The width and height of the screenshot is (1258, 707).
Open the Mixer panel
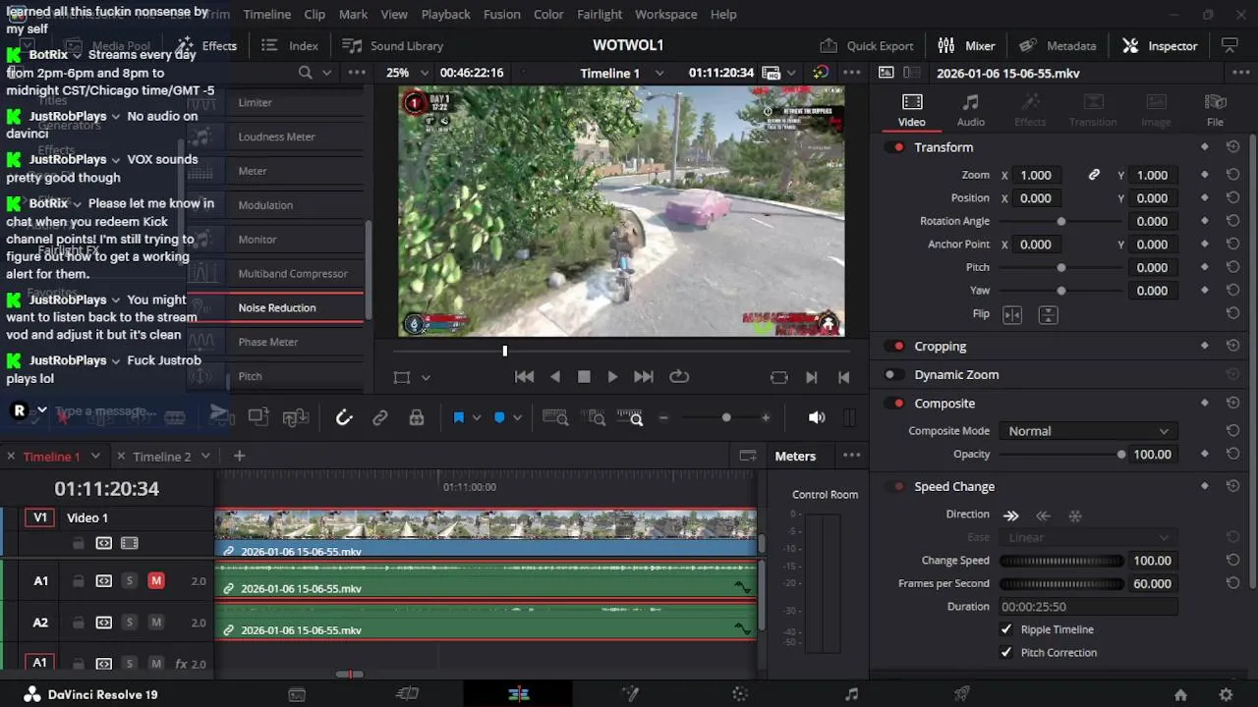pos(966,46)
